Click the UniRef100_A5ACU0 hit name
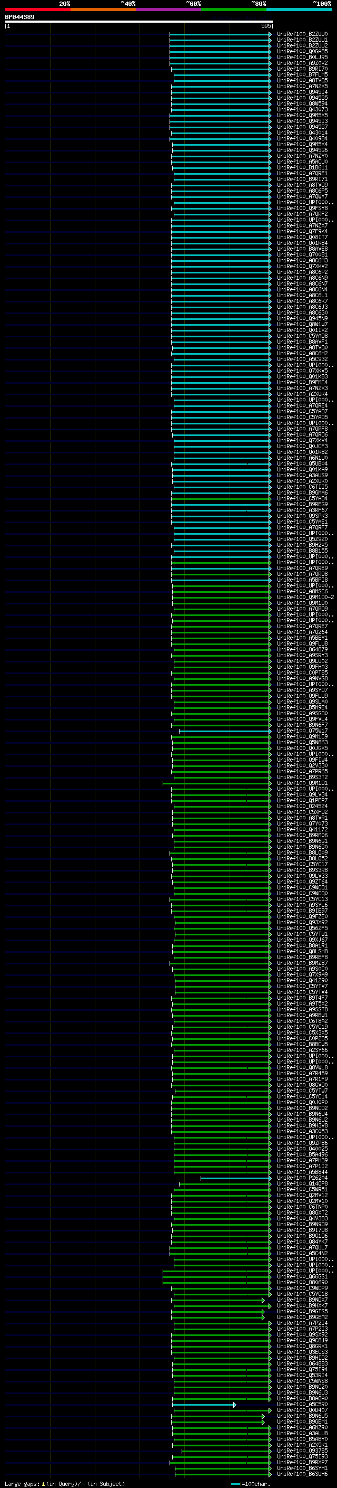This screenshot has width=337, height=1488. point(302,162)
